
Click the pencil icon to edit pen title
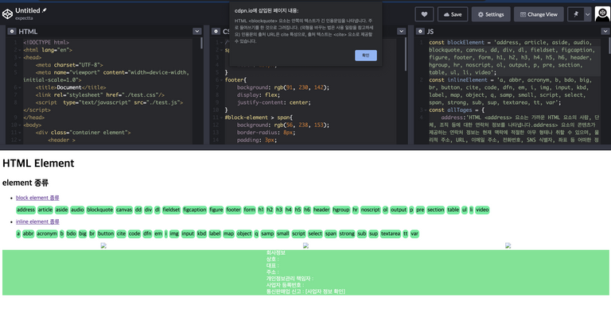pyautogui.click(x=44, y=10)
